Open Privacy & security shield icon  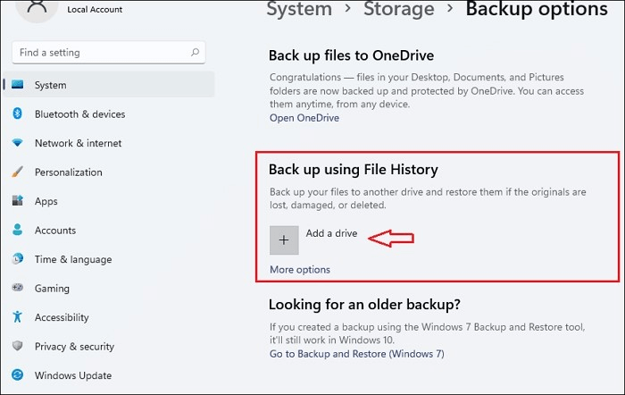(17, 347)
